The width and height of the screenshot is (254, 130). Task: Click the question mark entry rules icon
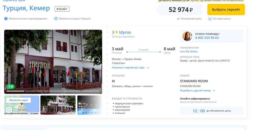point(56,19)
